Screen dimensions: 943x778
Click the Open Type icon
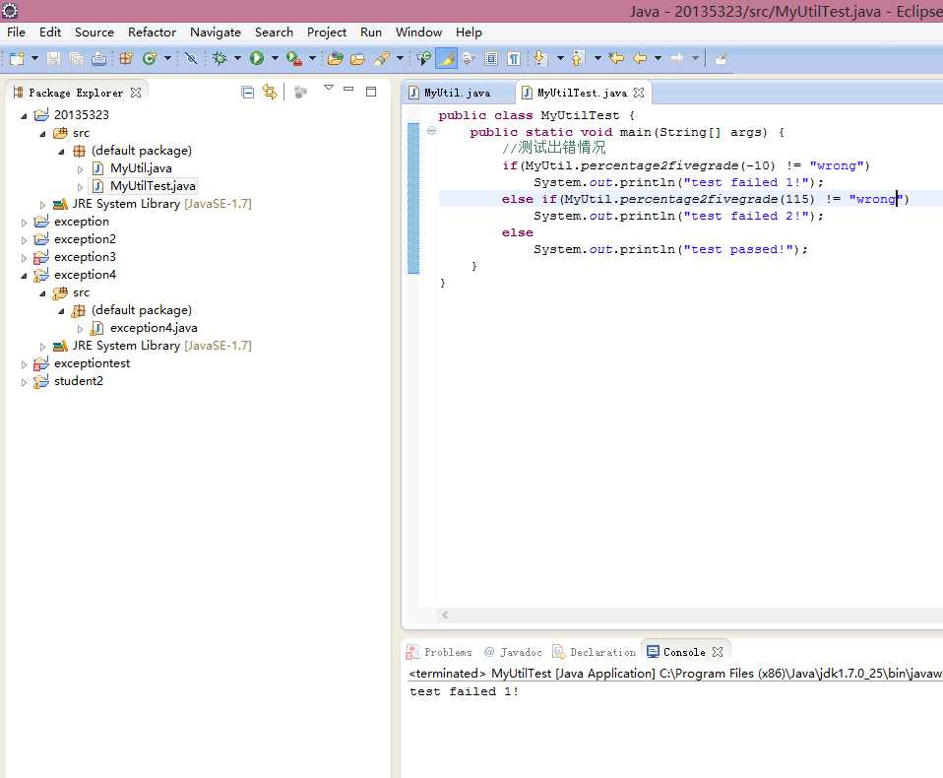335,58
